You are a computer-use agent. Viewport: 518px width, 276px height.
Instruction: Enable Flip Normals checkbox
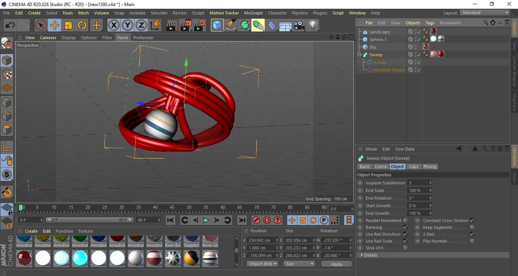click(472, 241)
